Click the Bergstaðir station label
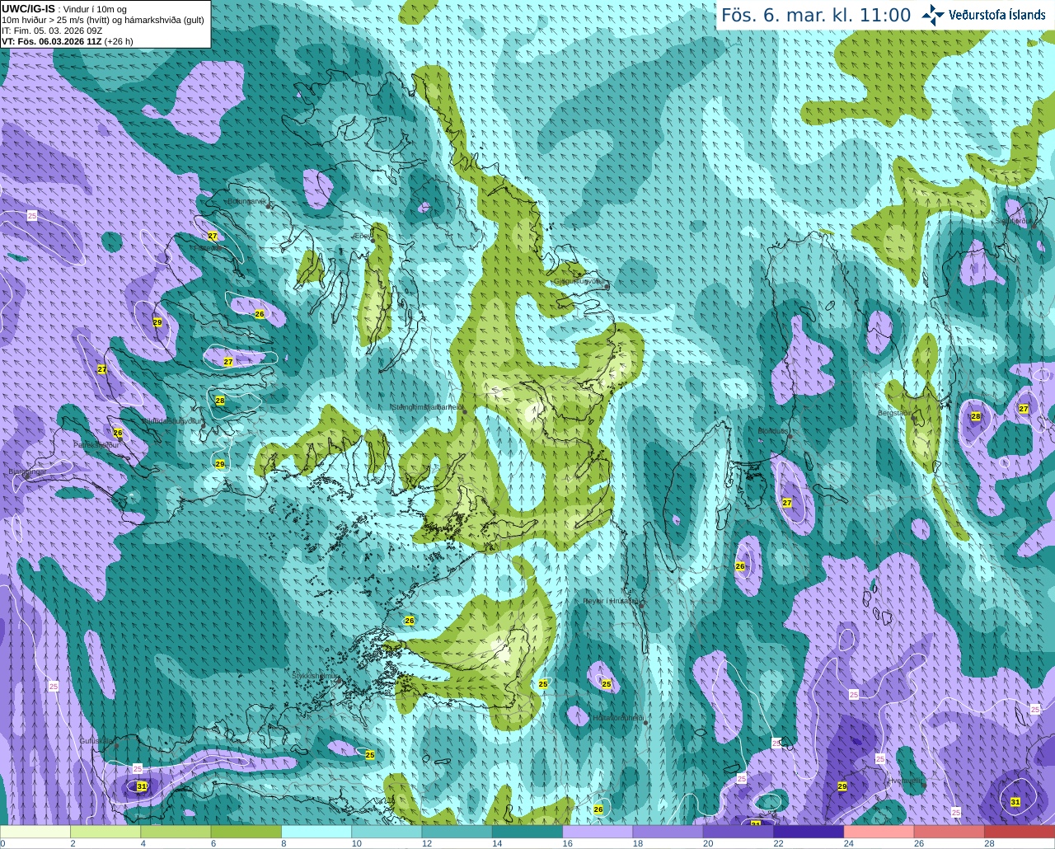This screenshot has height=849, width=1055. coord(893,413)
